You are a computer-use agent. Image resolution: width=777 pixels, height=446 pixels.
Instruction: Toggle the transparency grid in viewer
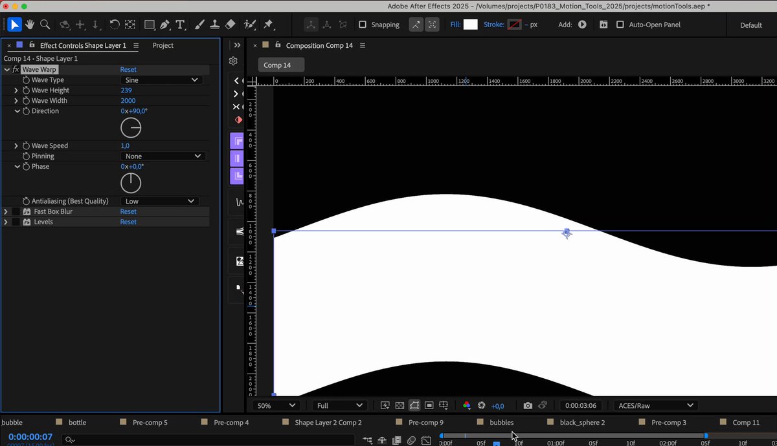(x=400, y=405)
